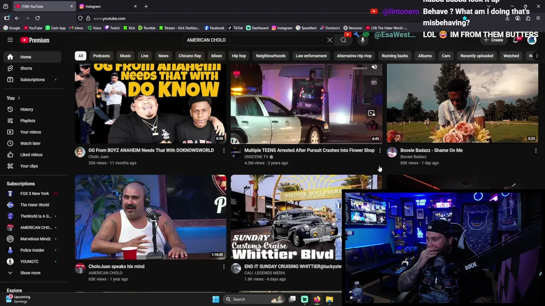Viewport: 545px width, 306px height.
Task: Open the ONSCENE TV channel link
Action: tap(256, 157)
